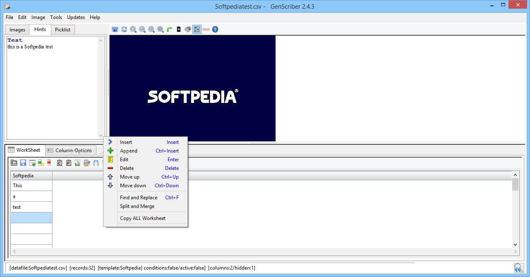Open the color palette image filter

pos(188,29)
